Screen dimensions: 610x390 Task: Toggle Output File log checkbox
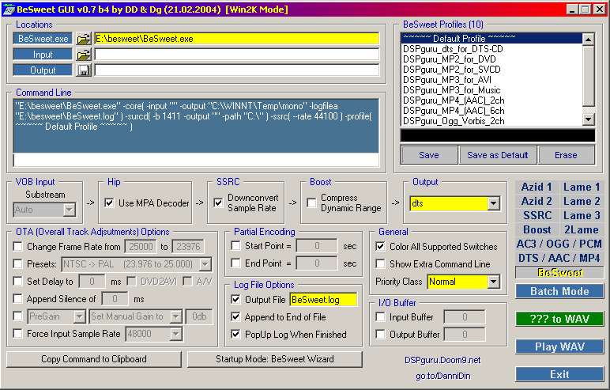[235, 299]
